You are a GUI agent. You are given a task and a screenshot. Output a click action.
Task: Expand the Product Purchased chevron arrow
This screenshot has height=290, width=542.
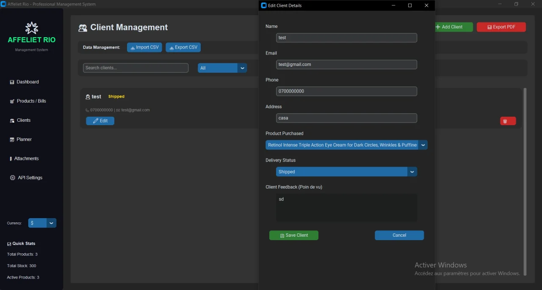423,145
